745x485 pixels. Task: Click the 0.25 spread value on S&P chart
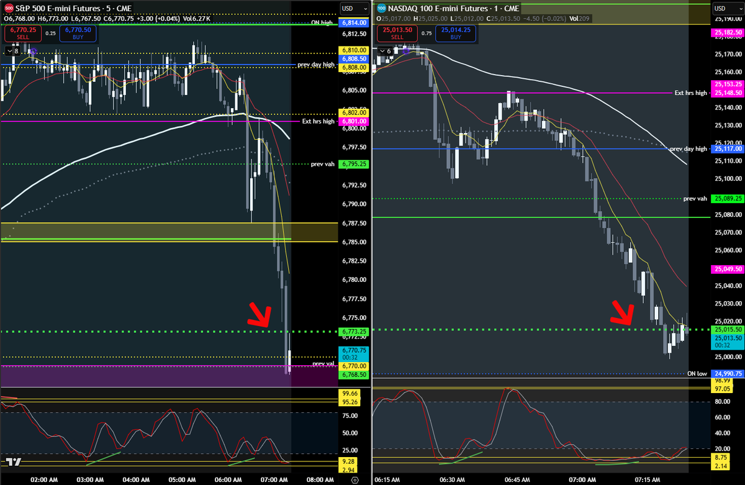click(49, 34)
